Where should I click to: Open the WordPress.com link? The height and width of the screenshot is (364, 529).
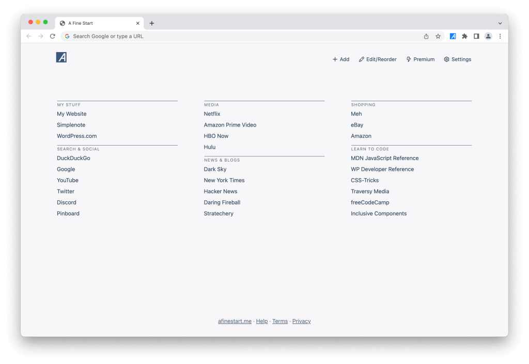[76, 136]
